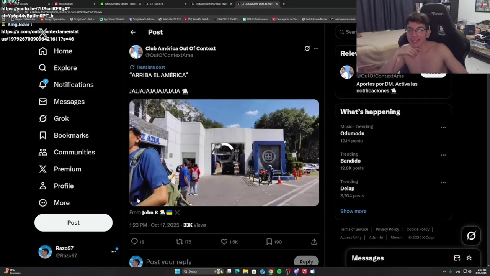Expand footer More menu
The height and width of the screenshot is (276, 490).
click(x=397, y=237)
